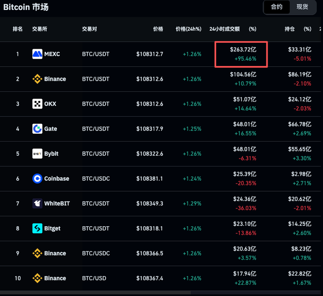Click the price $108349.3
Viewport: 323px width, 296px height.
tap(150, 203)
